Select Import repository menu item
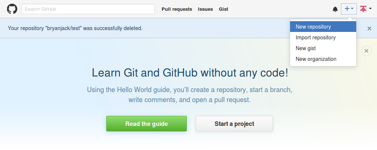The width and height of the screenshot is (377, 150). 323,37
